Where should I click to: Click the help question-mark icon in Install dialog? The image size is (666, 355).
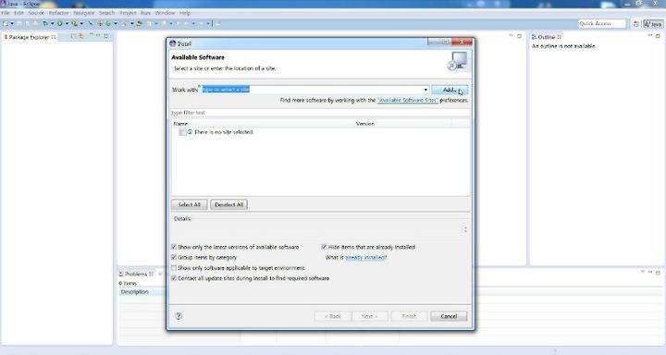[179, 316]
